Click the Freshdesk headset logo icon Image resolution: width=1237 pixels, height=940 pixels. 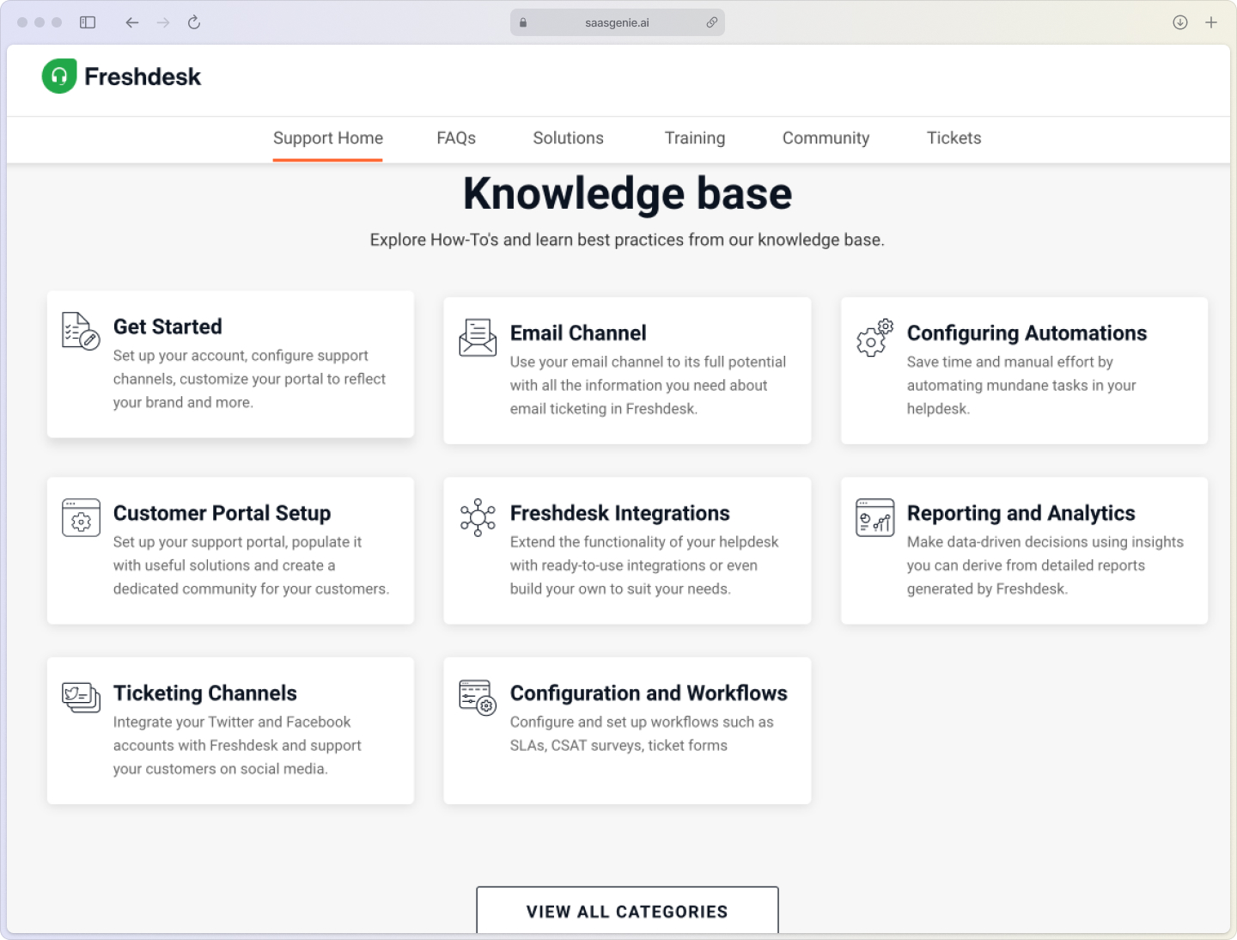pyautogui.click(x=59, y=76)
